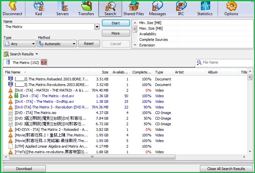Sort results by Size column
Screen dimensions: 255x173
coord(100,72)
